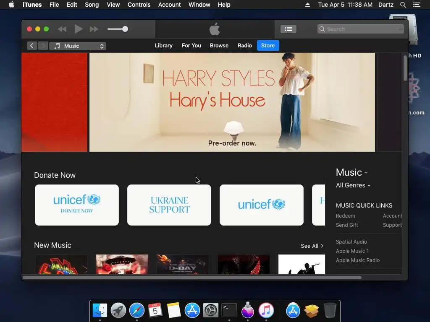Click the eject icon in menu bar

307,5
